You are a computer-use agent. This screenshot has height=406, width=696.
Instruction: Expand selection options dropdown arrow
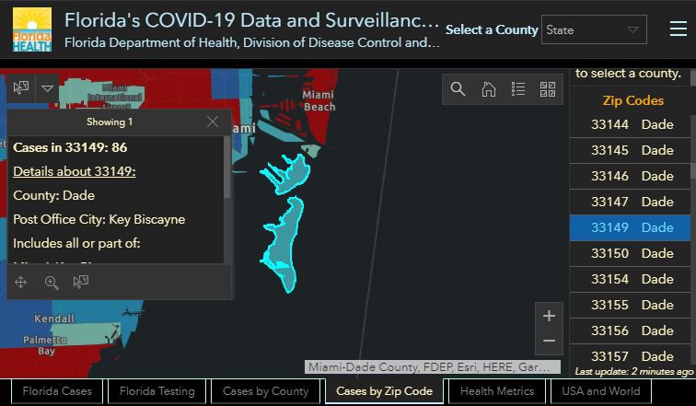[x=48, y=88]
